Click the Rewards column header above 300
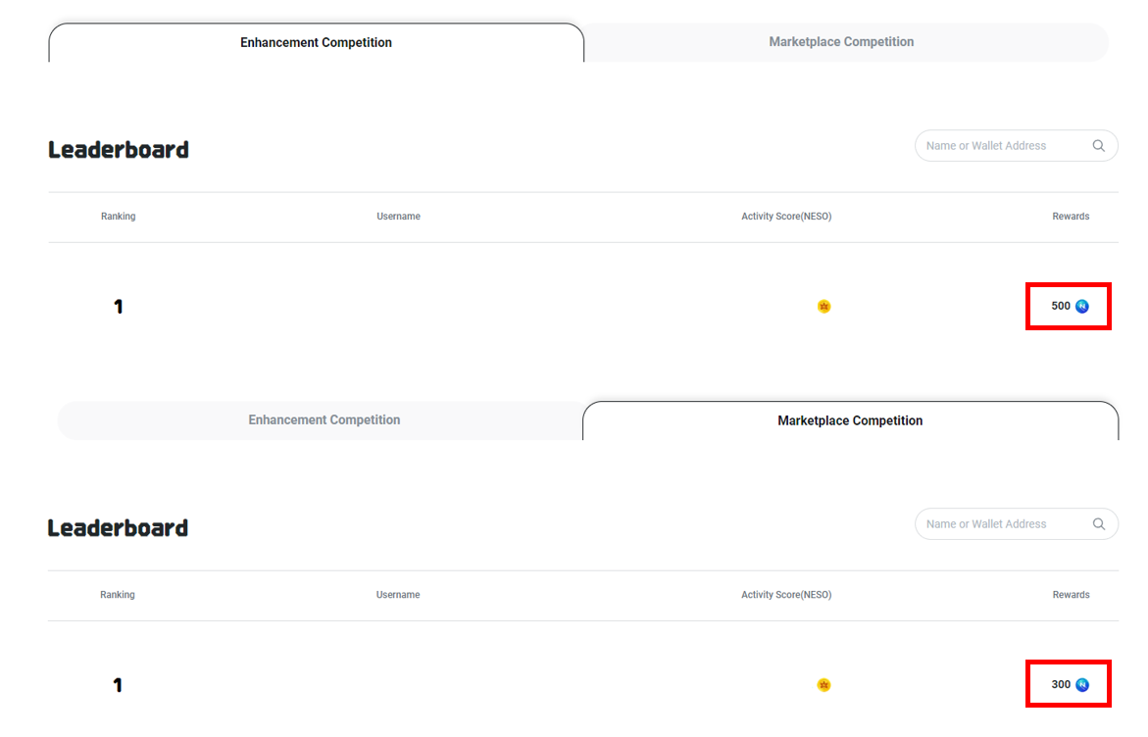The image size is (1148, 737). click(x=1071, y=595)
